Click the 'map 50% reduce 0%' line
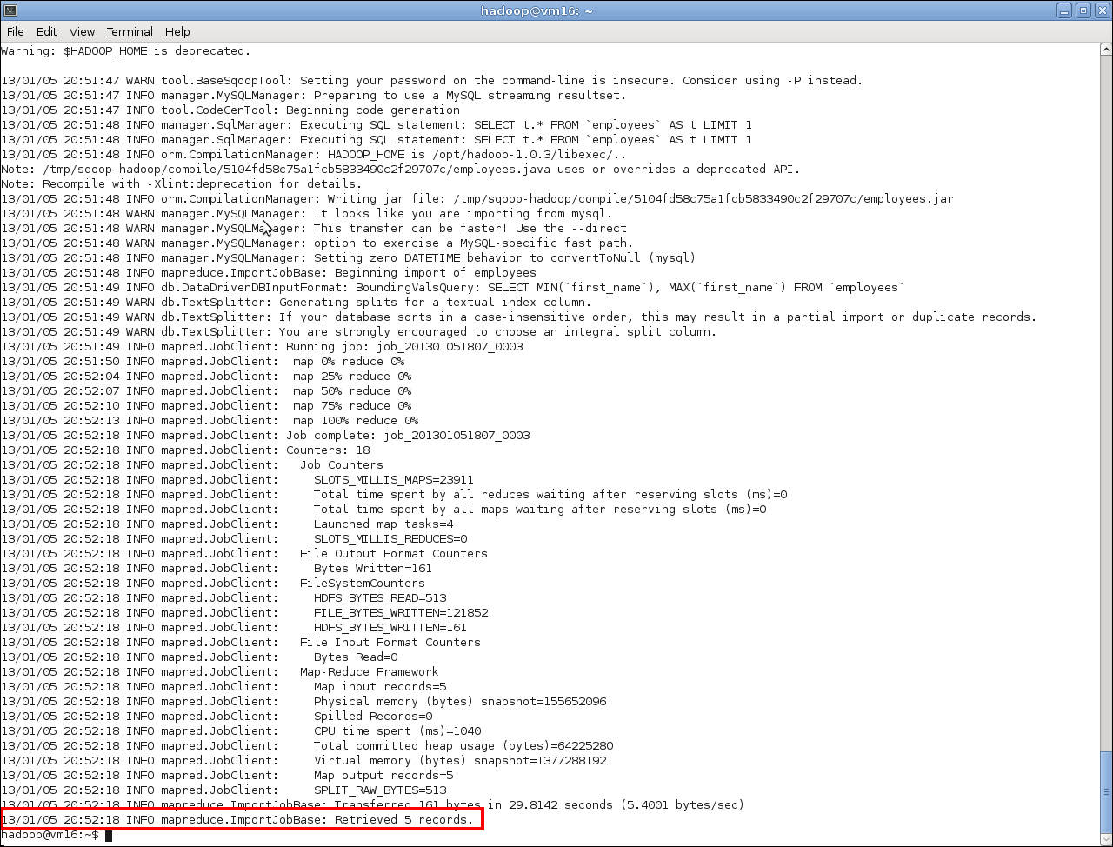1113x847 pixels. click(206, 391)
